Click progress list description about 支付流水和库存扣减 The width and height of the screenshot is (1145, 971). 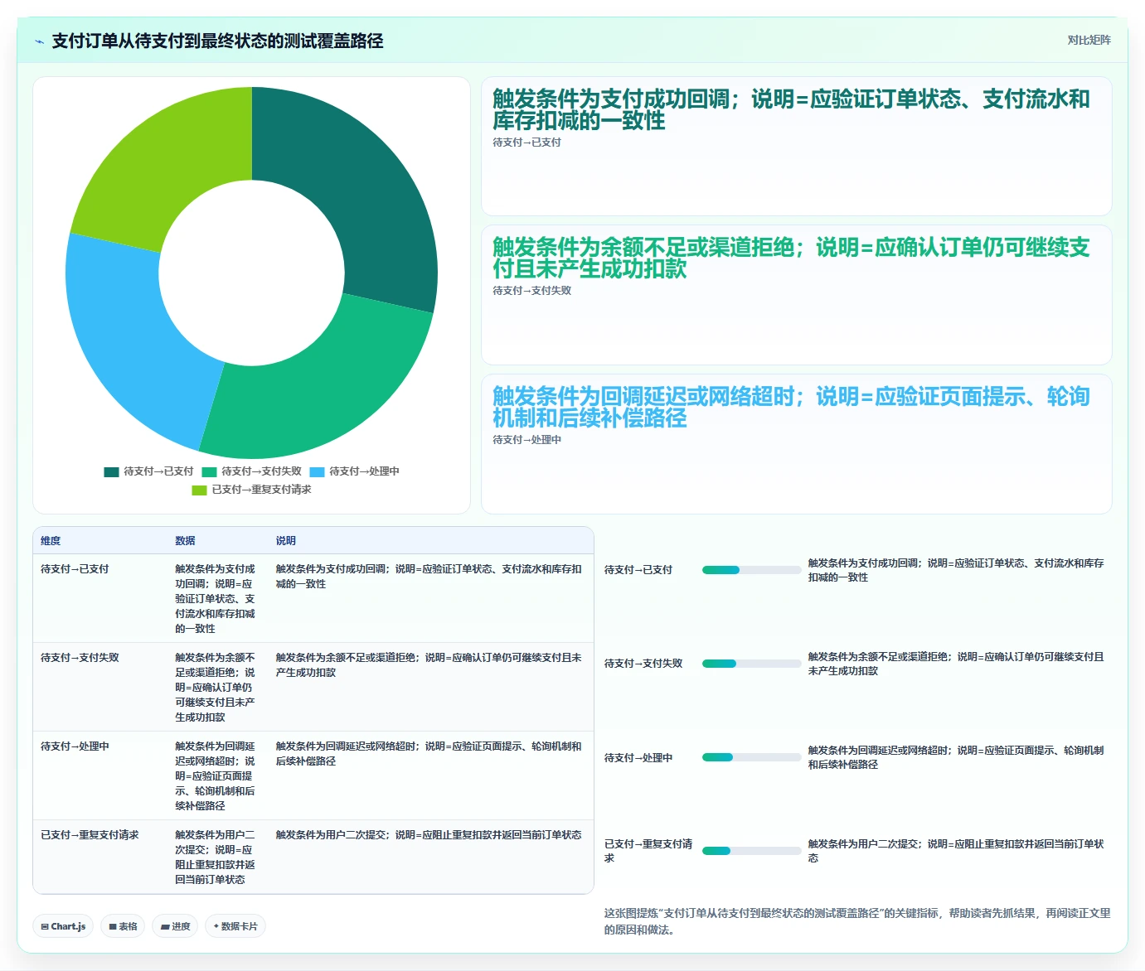pyautogui.click(x=956, y=570)
